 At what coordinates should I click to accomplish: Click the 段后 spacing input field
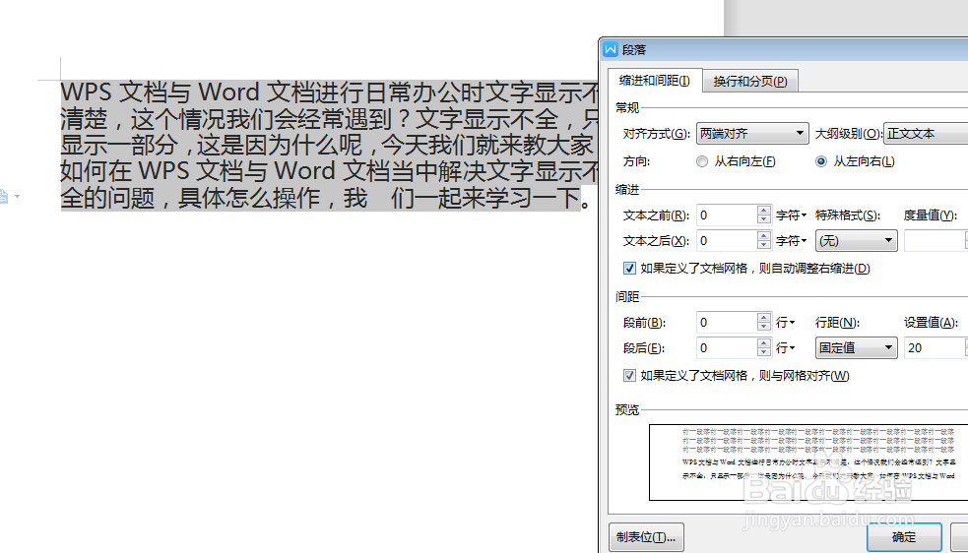click(726, 348)
